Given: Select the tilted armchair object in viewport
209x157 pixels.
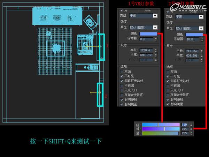Looking at the screenshot, I should pyautogui.click(x=90, y=22).
